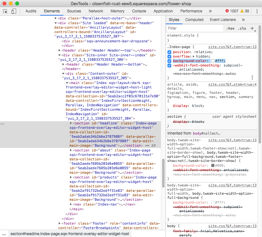Open the Application panel
262x237 pixels.
(163, 11)
